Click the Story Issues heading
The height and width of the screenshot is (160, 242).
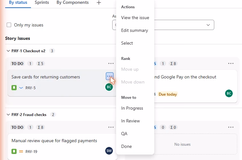[x=18, y=38]
